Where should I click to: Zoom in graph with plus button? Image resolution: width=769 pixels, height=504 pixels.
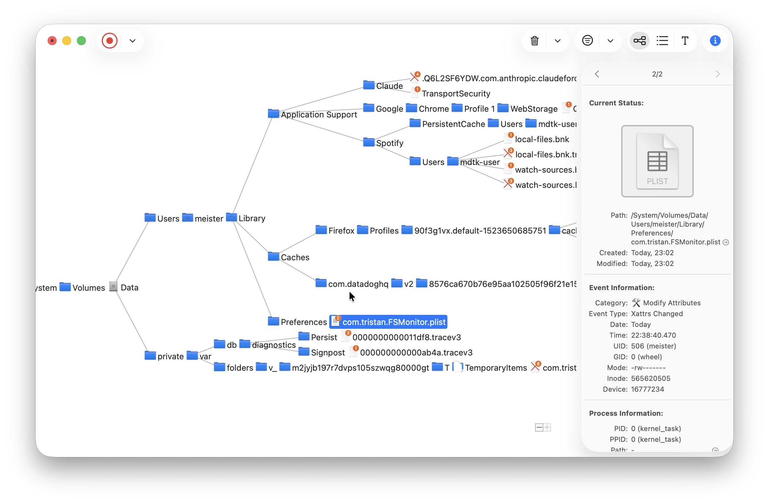tap(547, 428)
